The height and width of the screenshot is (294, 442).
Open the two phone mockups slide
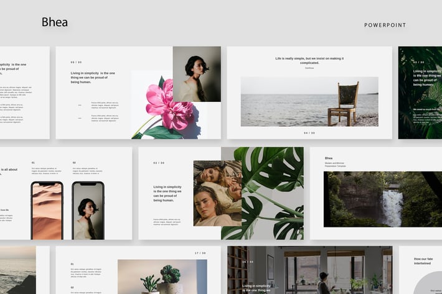pyautogui.click(x=66, y=193)
